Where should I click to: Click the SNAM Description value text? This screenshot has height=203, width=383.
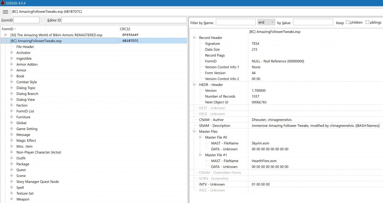click(x=316, y=126)
